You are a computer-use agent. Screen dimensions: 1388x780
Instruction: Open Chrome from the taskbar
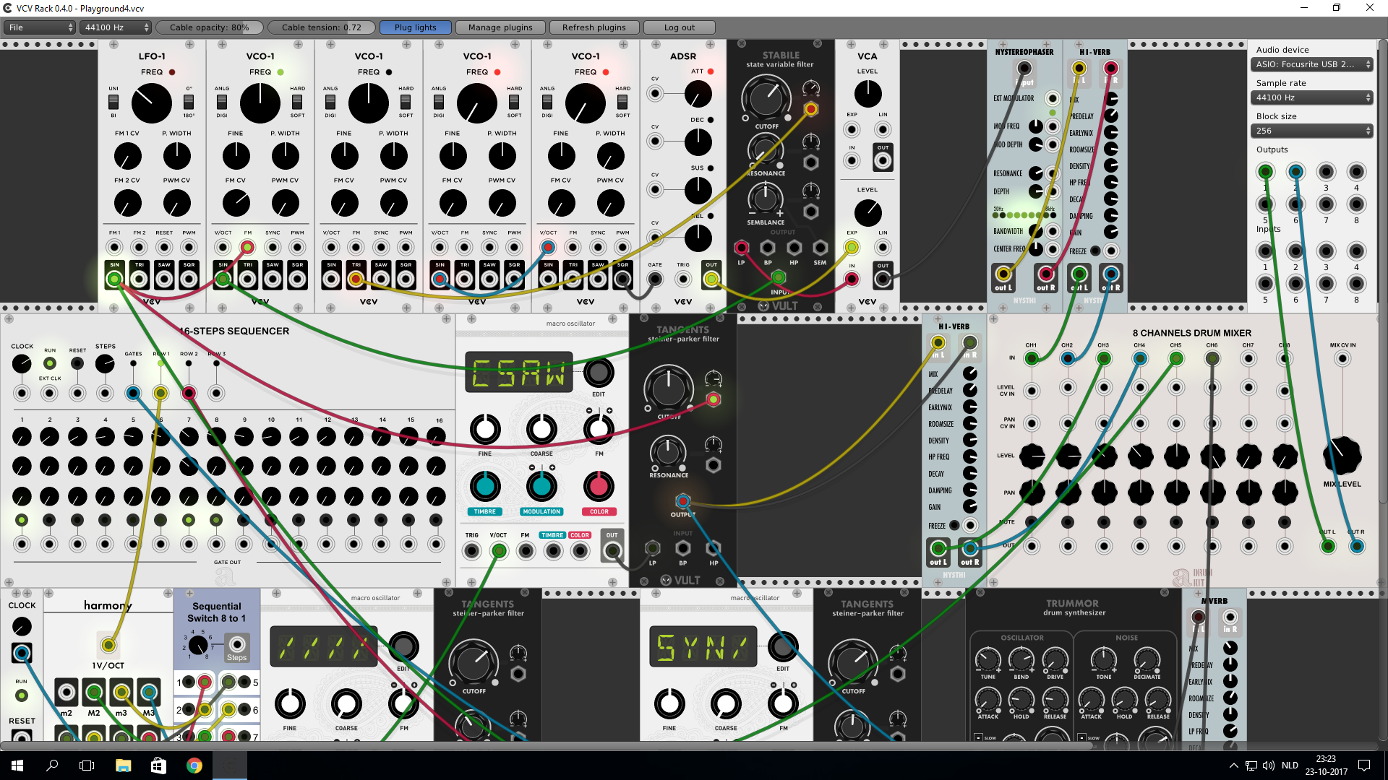click(194, 766)
